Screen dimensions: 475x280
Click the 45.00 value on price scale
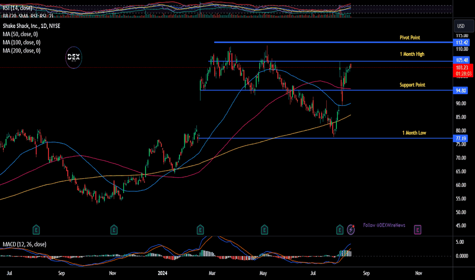[x=461, y=226]
